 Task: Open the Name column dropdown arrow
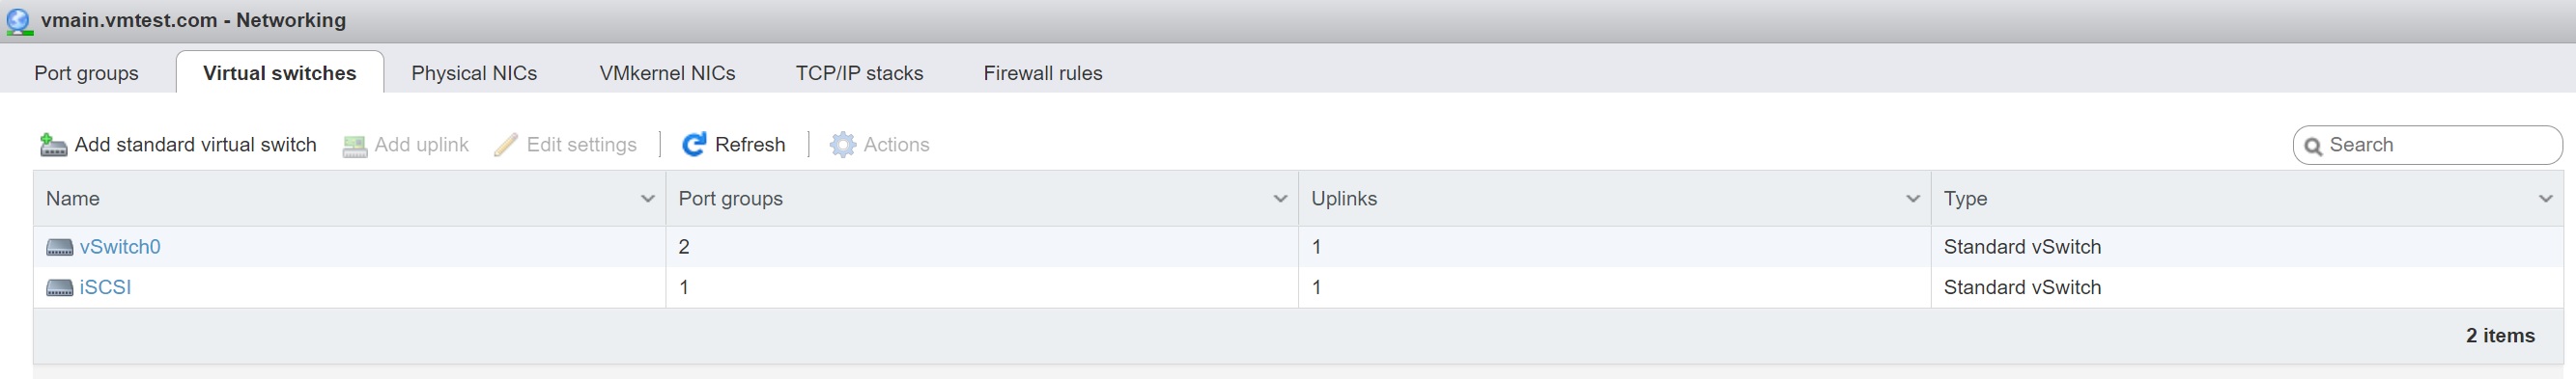pyautogui.click(x=647, y=199)
